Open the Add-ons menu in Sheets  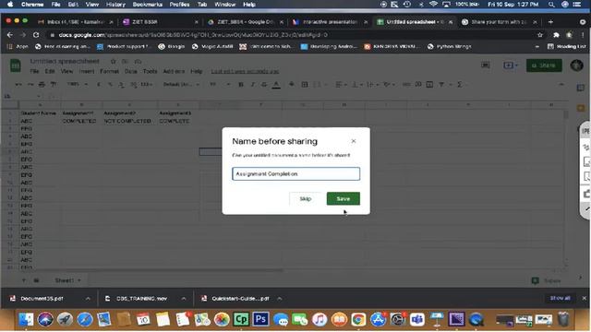(174, 71)
